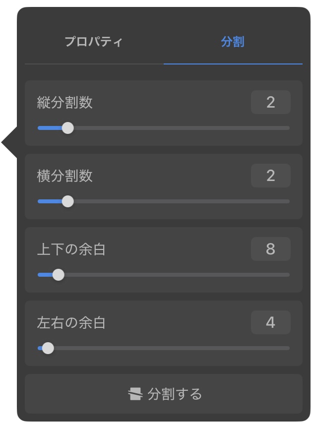
Task: Click the 縦分割数 slider handle
Action: (67, 128)
